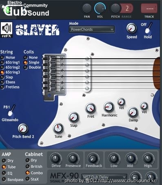Click the amp Drive knob

[x=56, y=158]
